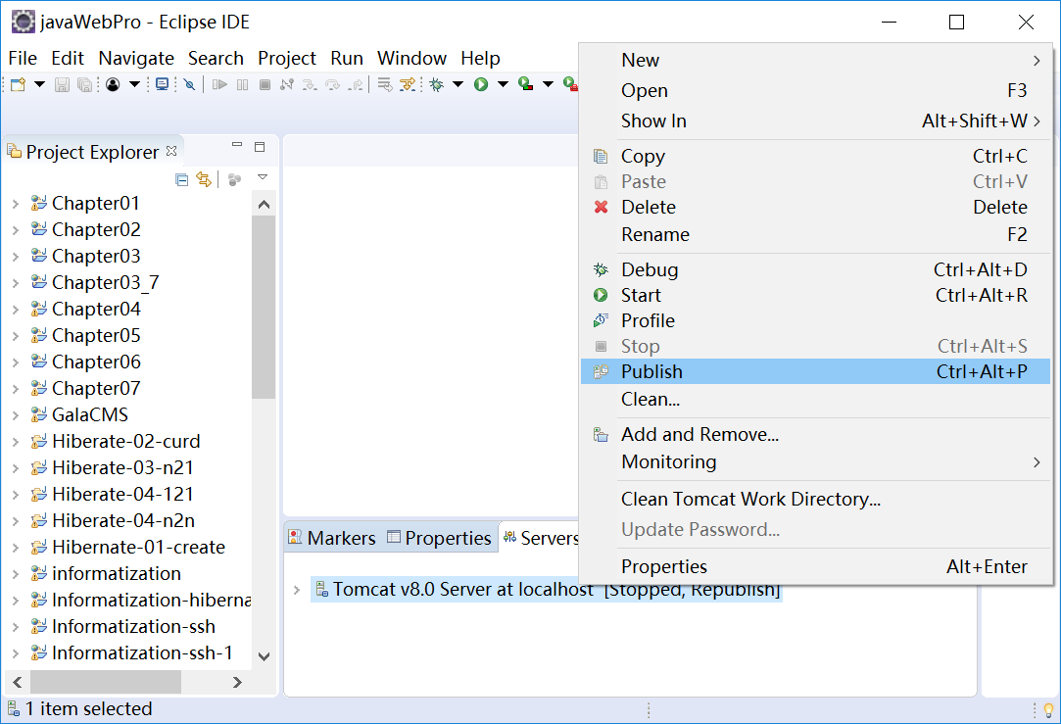
Task: Switch to the Markers tab
Action: (x=332, y=538)
